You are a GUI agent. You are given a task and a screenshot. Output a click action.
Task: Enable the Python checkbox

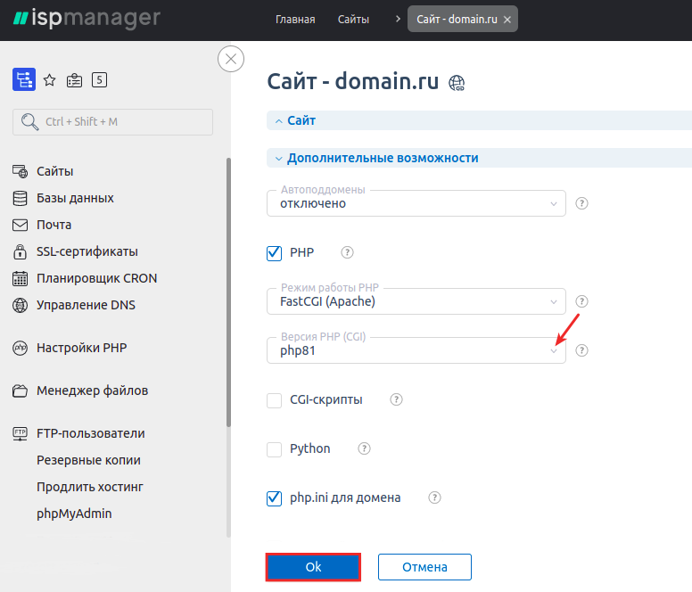coord(274,449)
